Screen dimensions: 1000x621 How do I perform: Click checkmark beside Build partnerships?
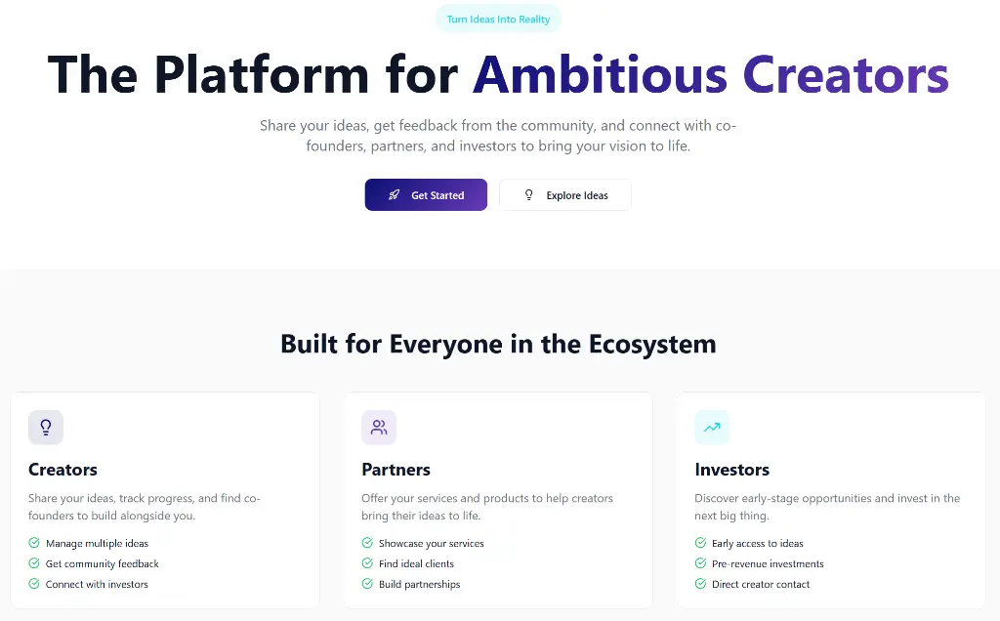click(x=367, y=583)
